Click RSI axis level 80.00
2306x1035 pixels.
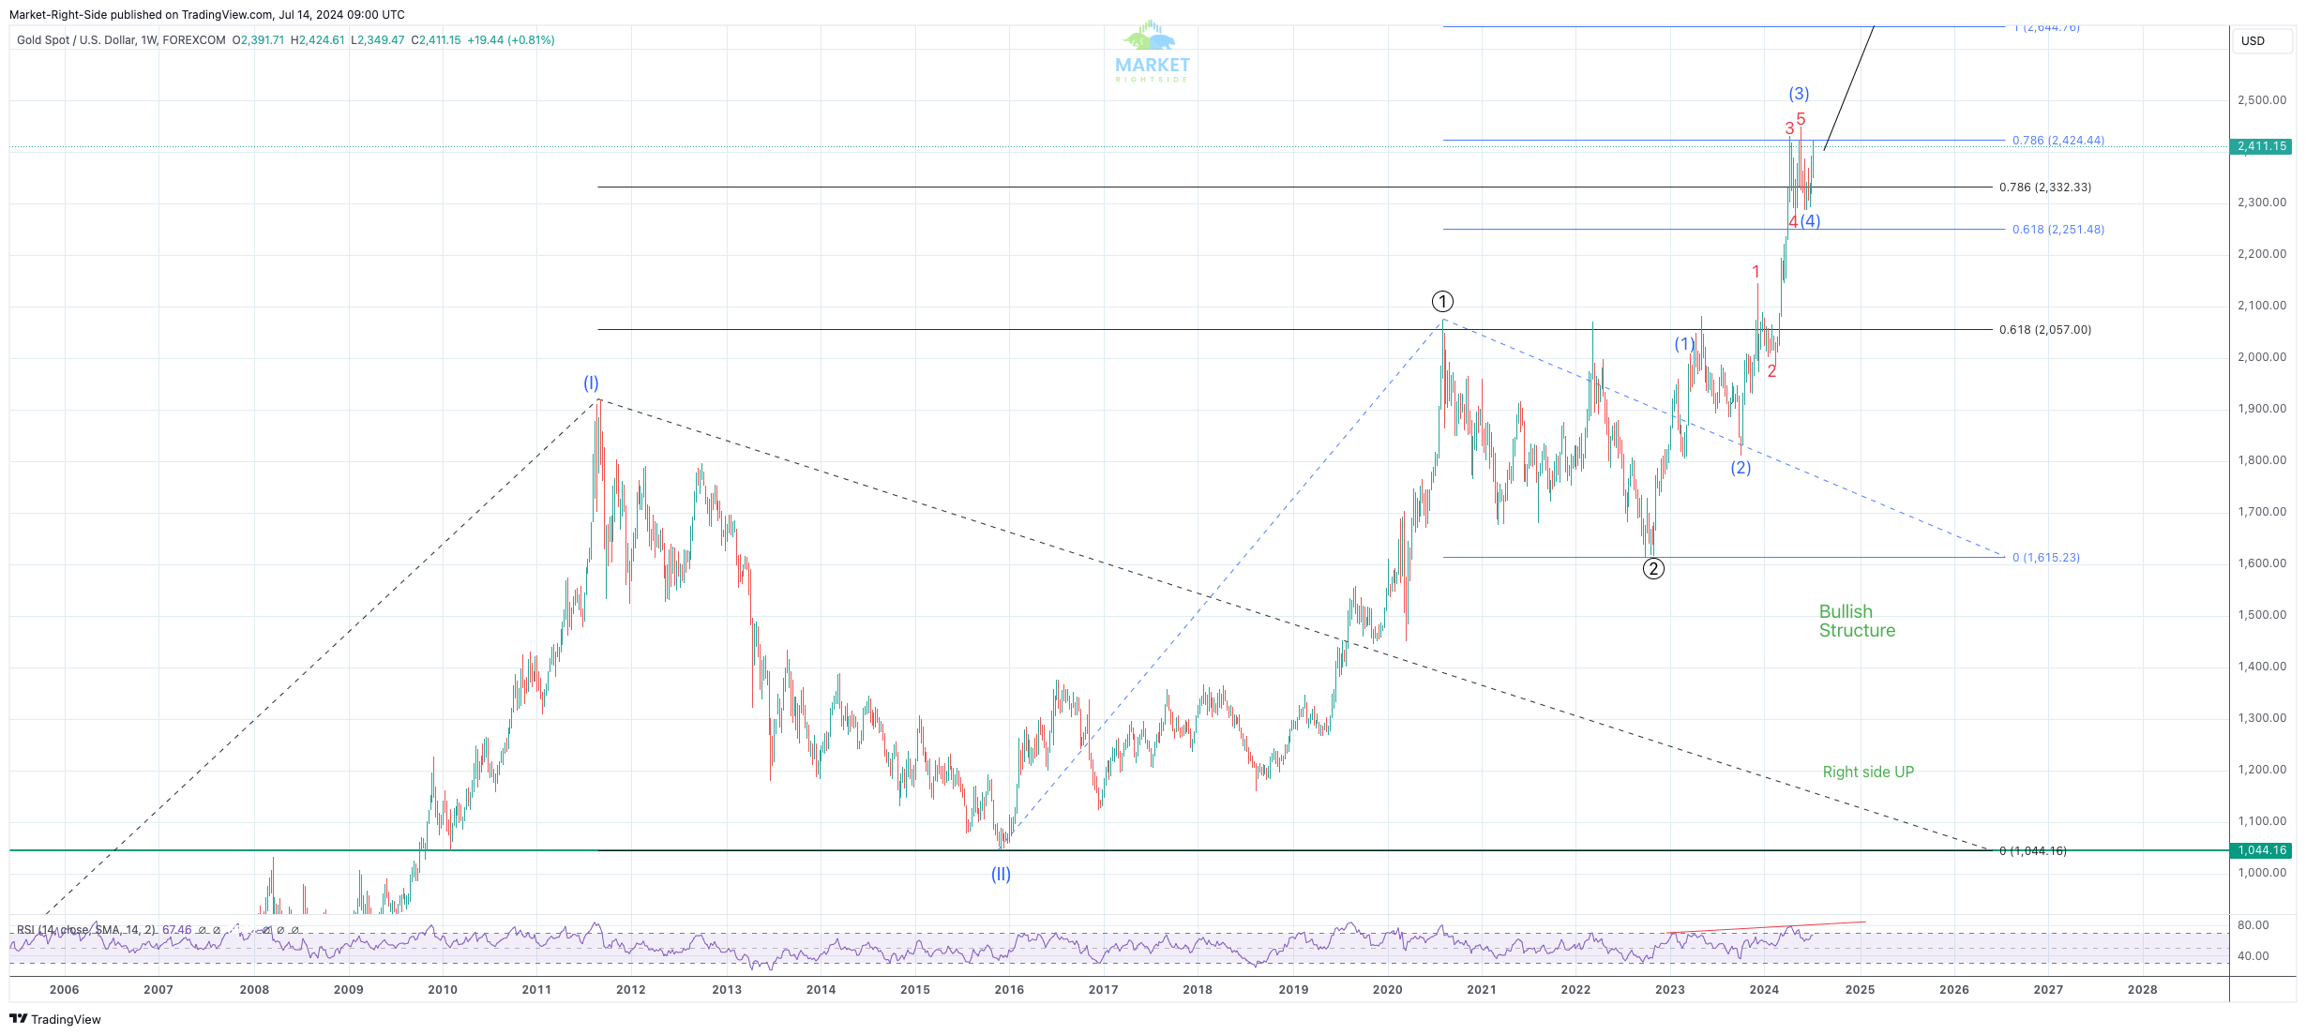point(2253,925)
